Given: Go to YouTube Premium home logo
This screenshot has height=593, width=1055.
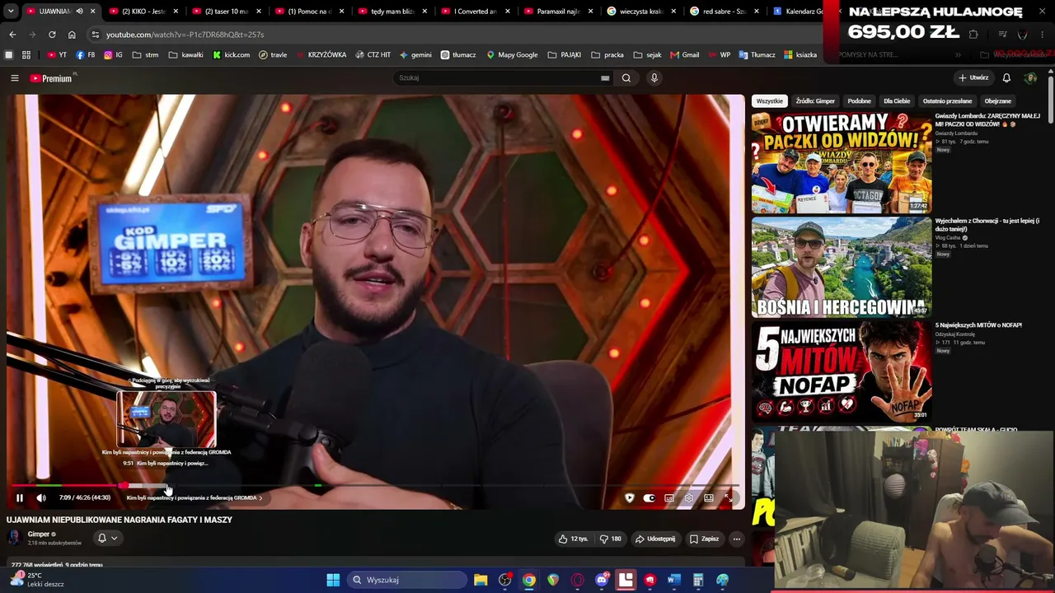Looking at the screenshot, I should click(52, 78).
